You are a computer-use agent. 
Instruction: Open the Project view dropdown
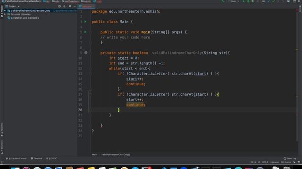pyautogui.click(x=13, y=6)
